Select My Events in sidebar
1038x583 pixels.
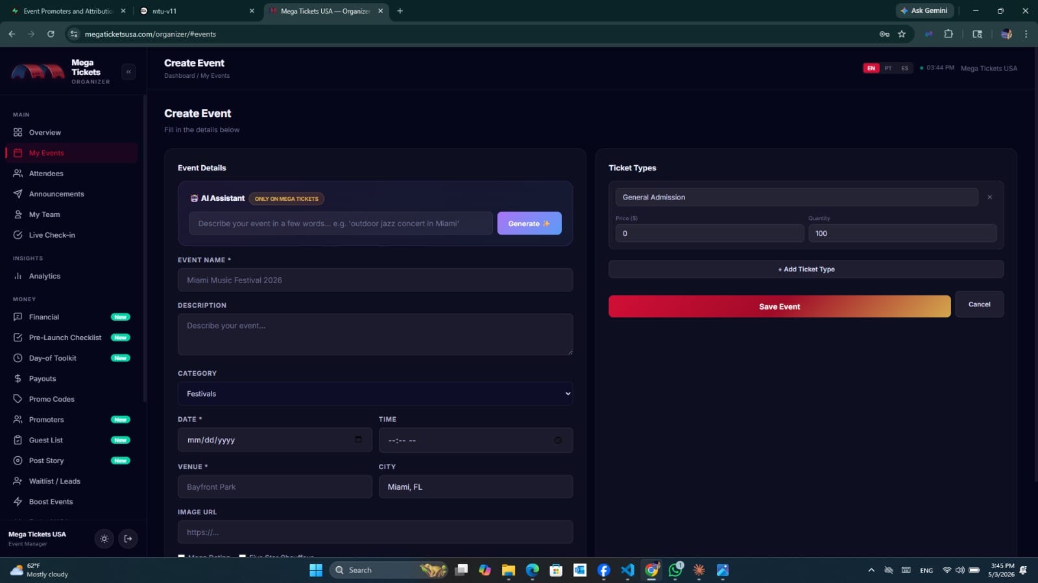(71, 153)
